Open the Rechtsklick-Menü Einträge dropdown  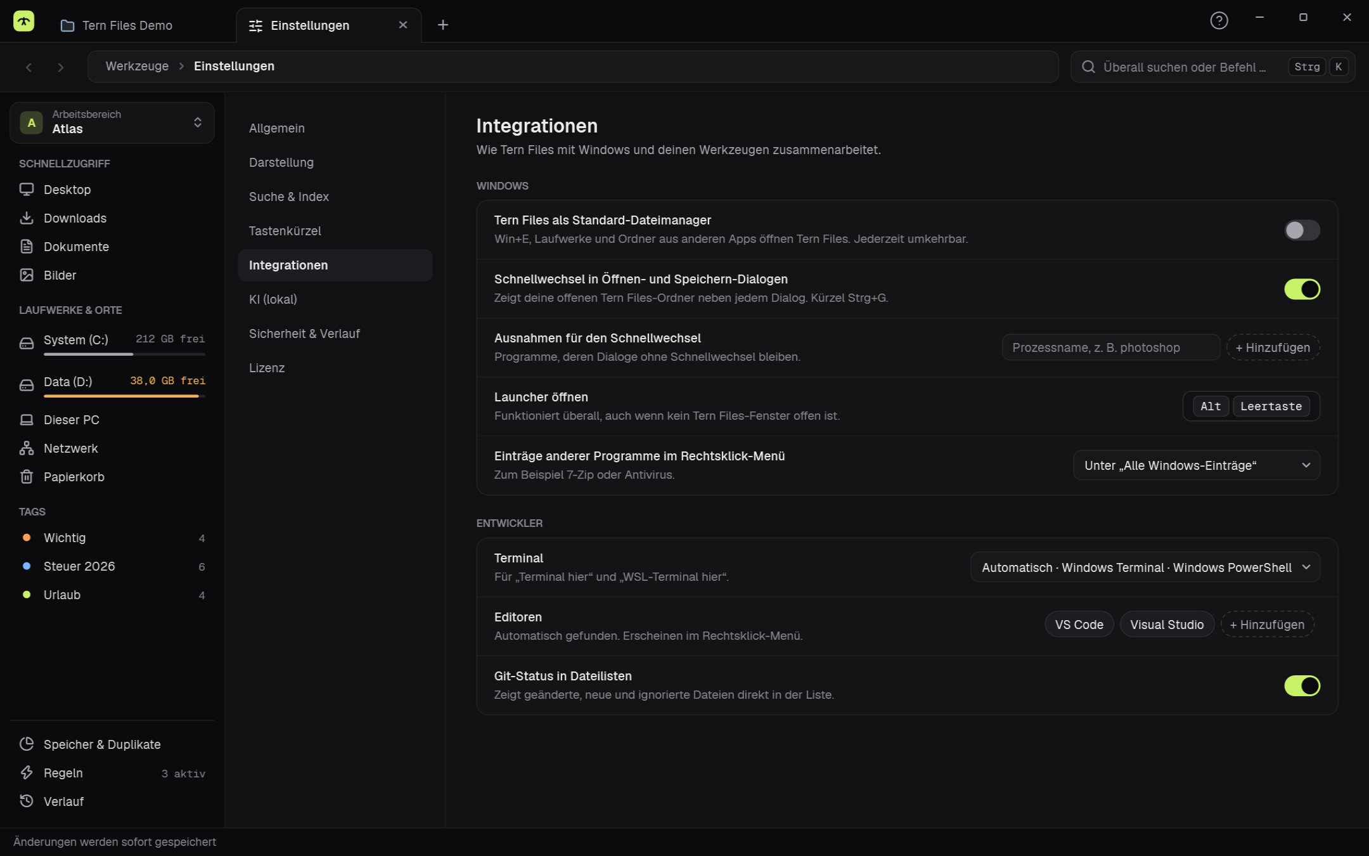point(1197,465)
